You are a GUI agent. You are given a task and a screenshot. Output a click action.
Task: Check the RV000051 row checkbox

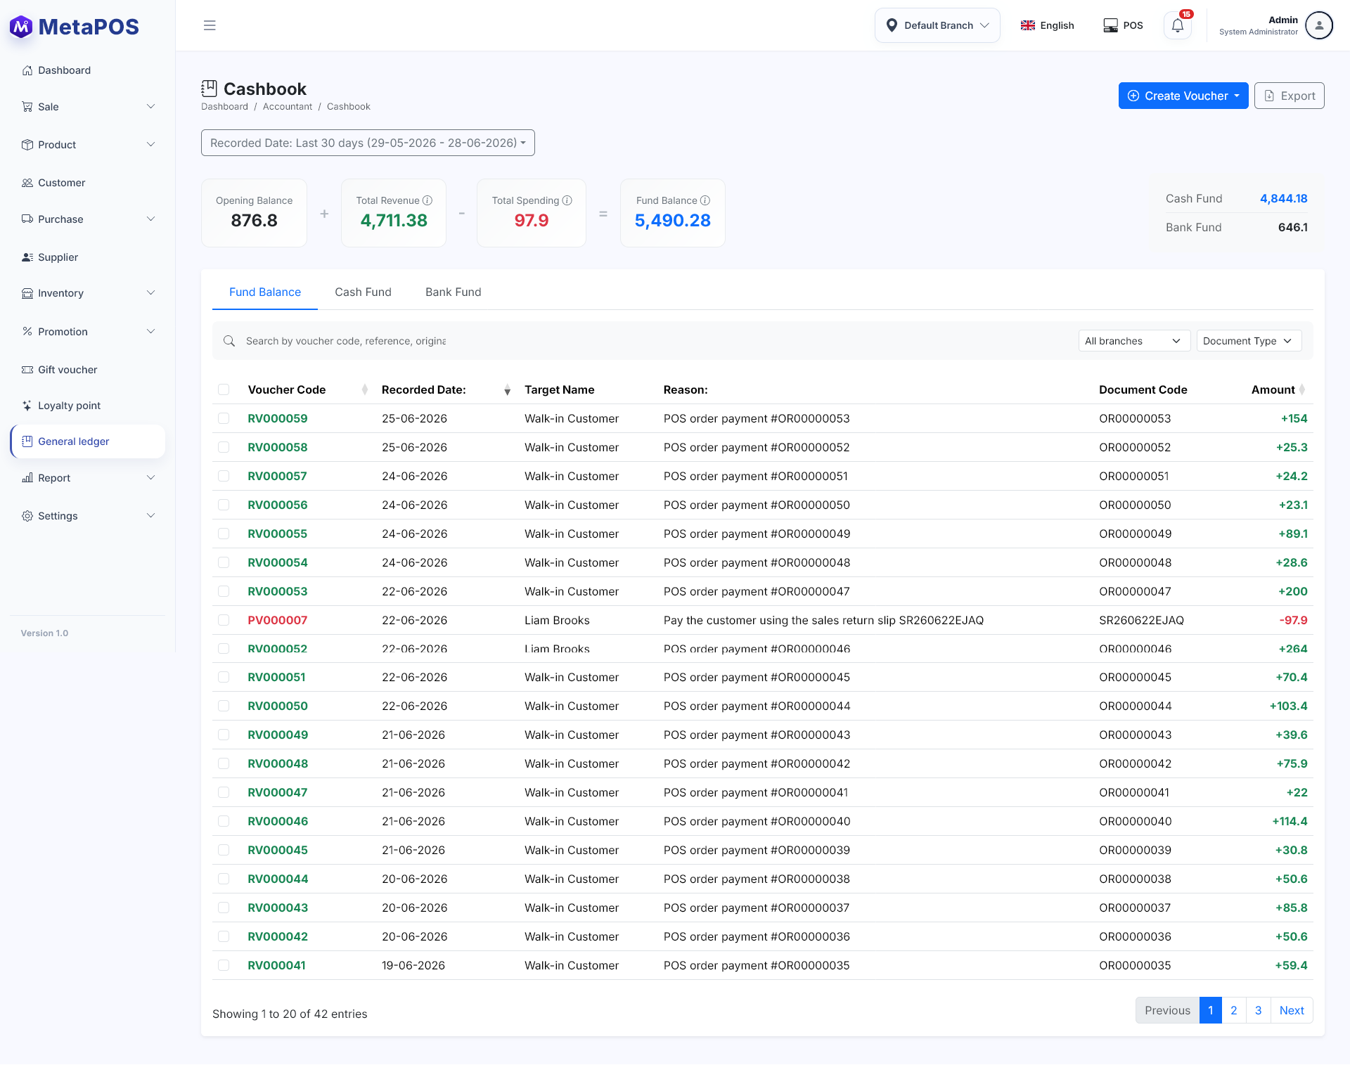224,677
